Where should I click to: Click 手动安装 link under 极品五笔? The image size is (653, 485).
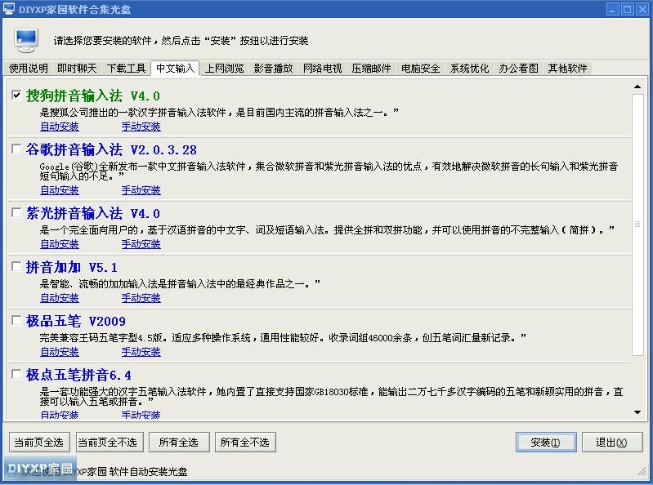pos(141,352)
